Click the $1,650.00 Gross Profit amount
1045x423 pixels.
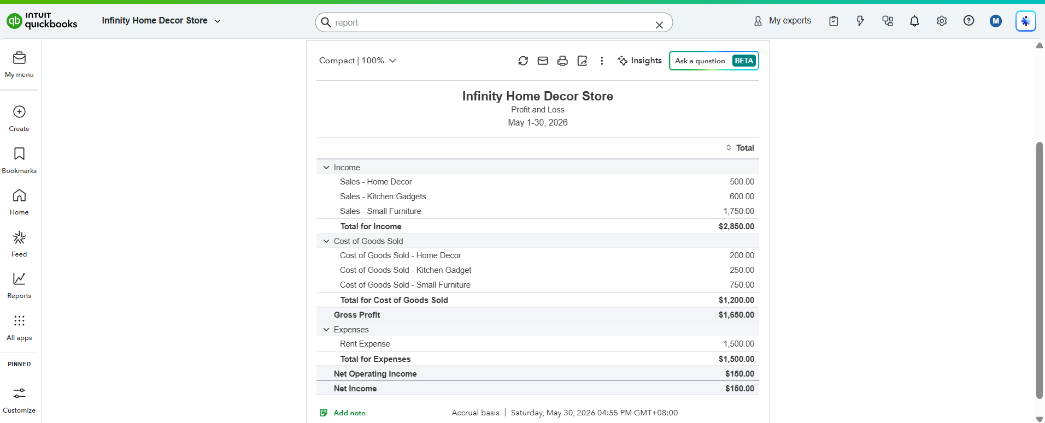736,315
